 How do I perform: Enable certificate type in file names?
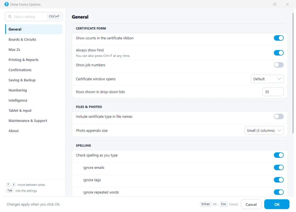tap(279, 117)
